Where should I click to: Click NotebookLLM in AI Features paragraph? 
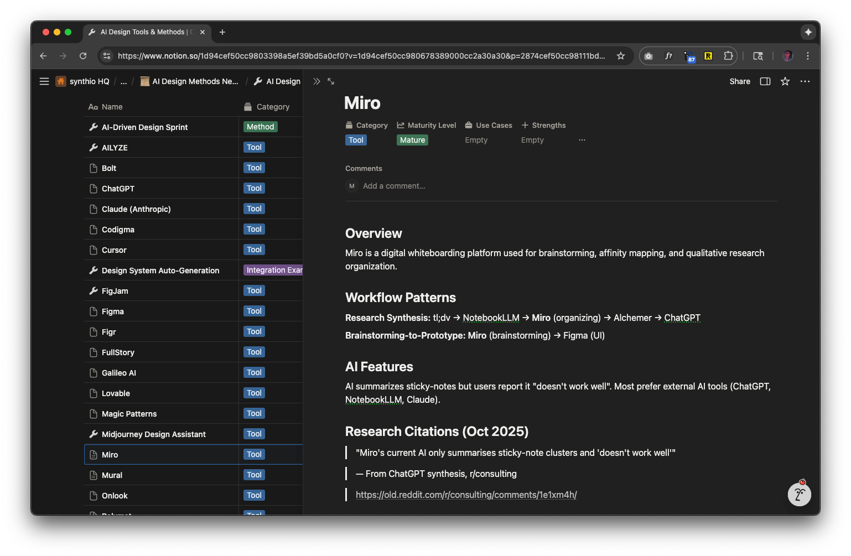374,399
